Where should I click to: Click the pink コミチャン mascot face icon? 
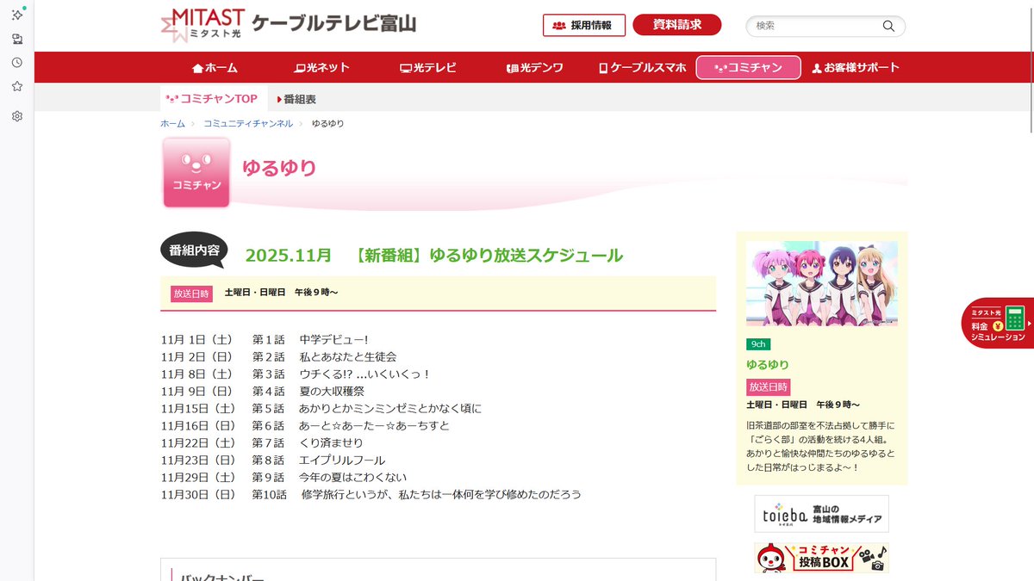coord(196,164)
